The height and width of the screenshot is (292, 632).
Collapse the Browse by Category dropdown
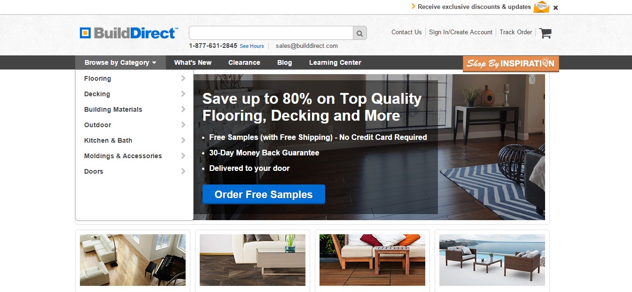click(120, 62)
